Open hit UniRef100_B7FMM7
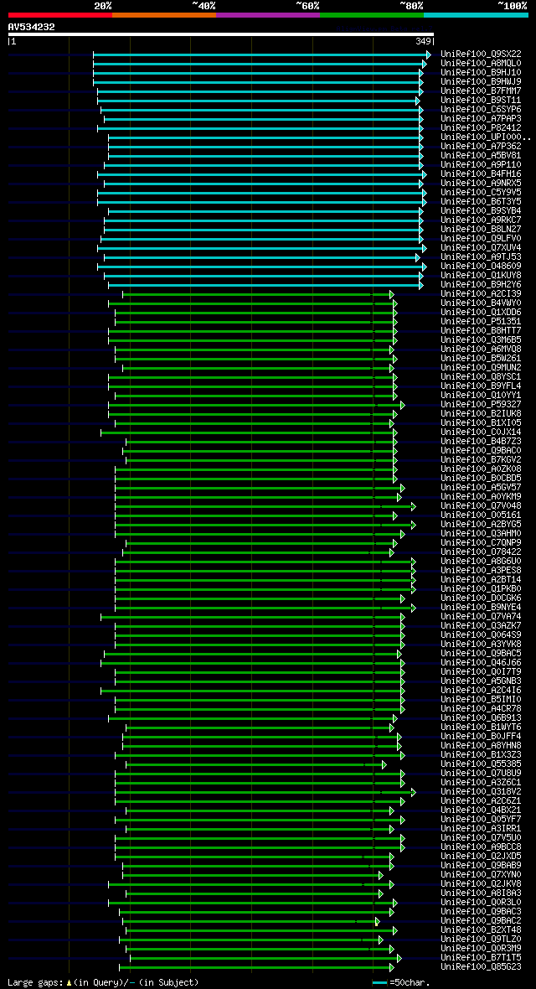The image size is (536, 989). click(x=481, y=91)
